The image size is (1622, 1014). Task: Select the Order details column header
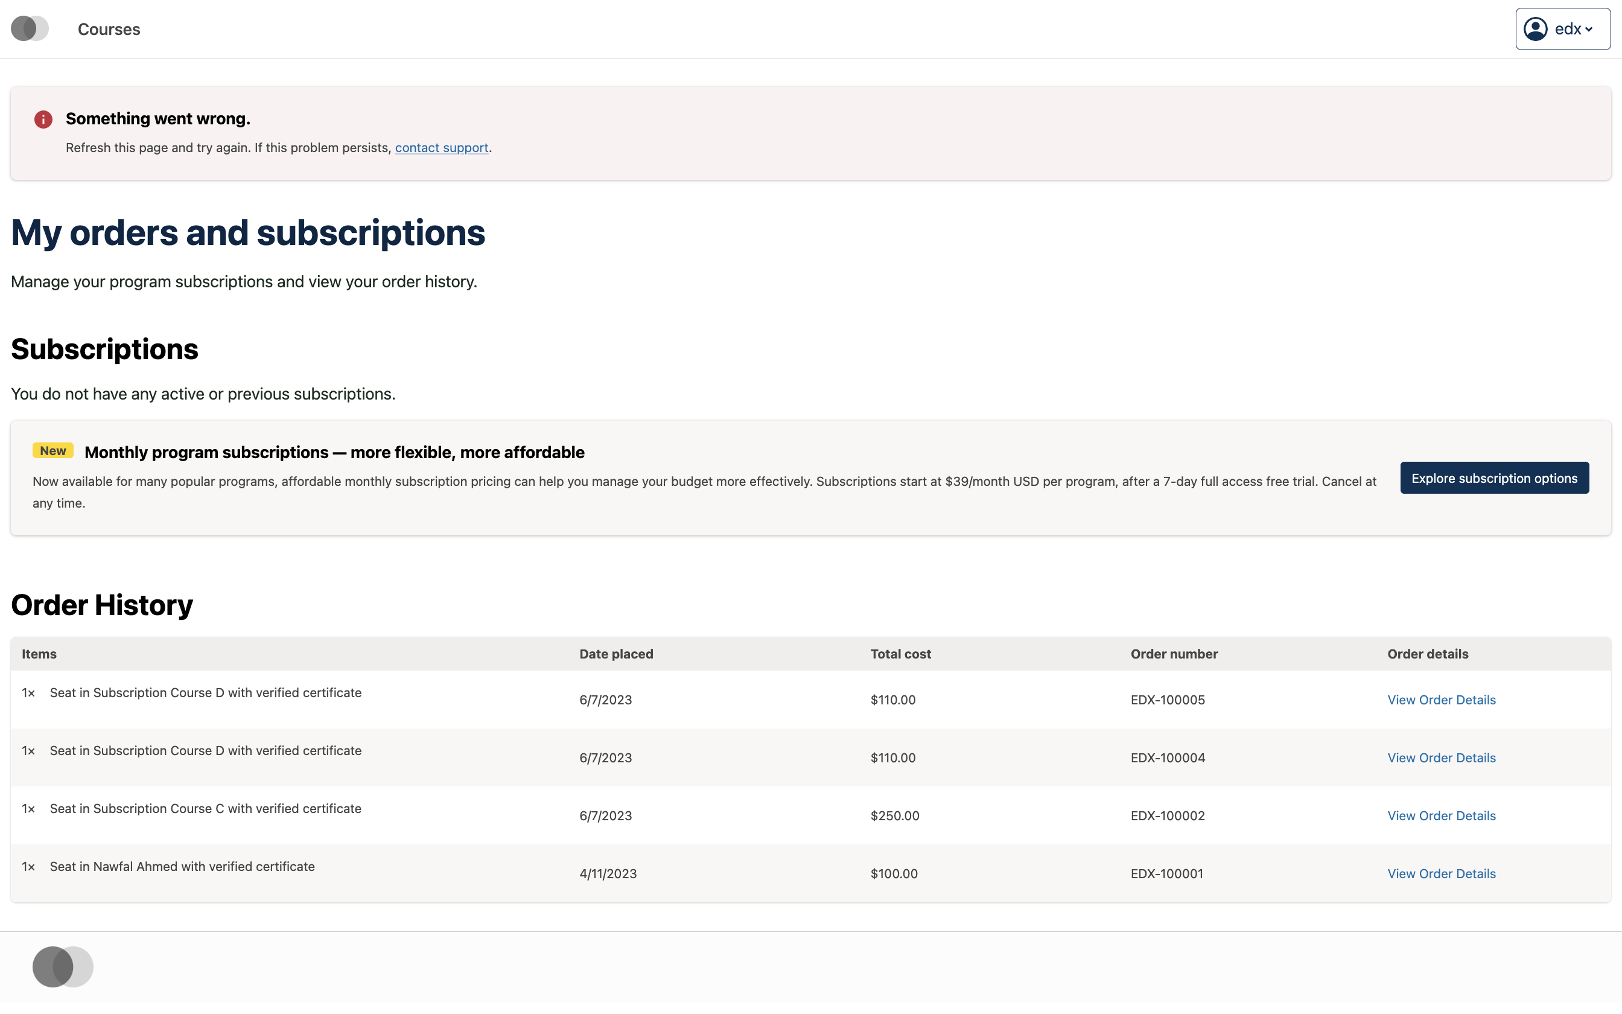(1428, 654)
